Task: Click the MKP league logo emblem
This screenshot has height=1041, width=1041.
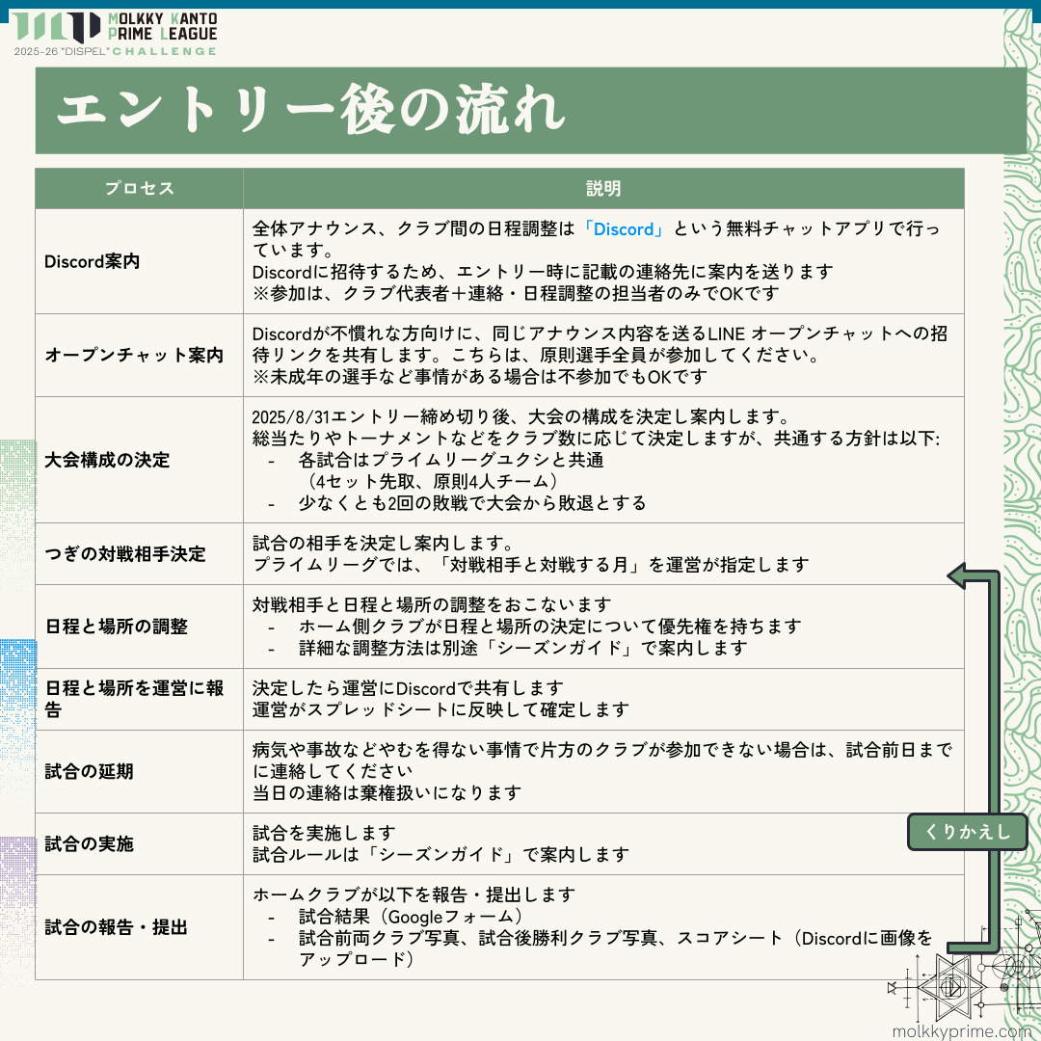Action: 66,27
